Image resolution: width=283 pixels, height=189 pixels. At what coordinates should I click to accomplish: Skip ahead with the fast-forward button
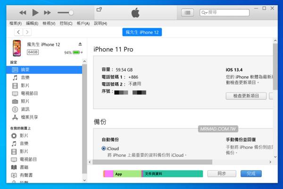[47, 13]
